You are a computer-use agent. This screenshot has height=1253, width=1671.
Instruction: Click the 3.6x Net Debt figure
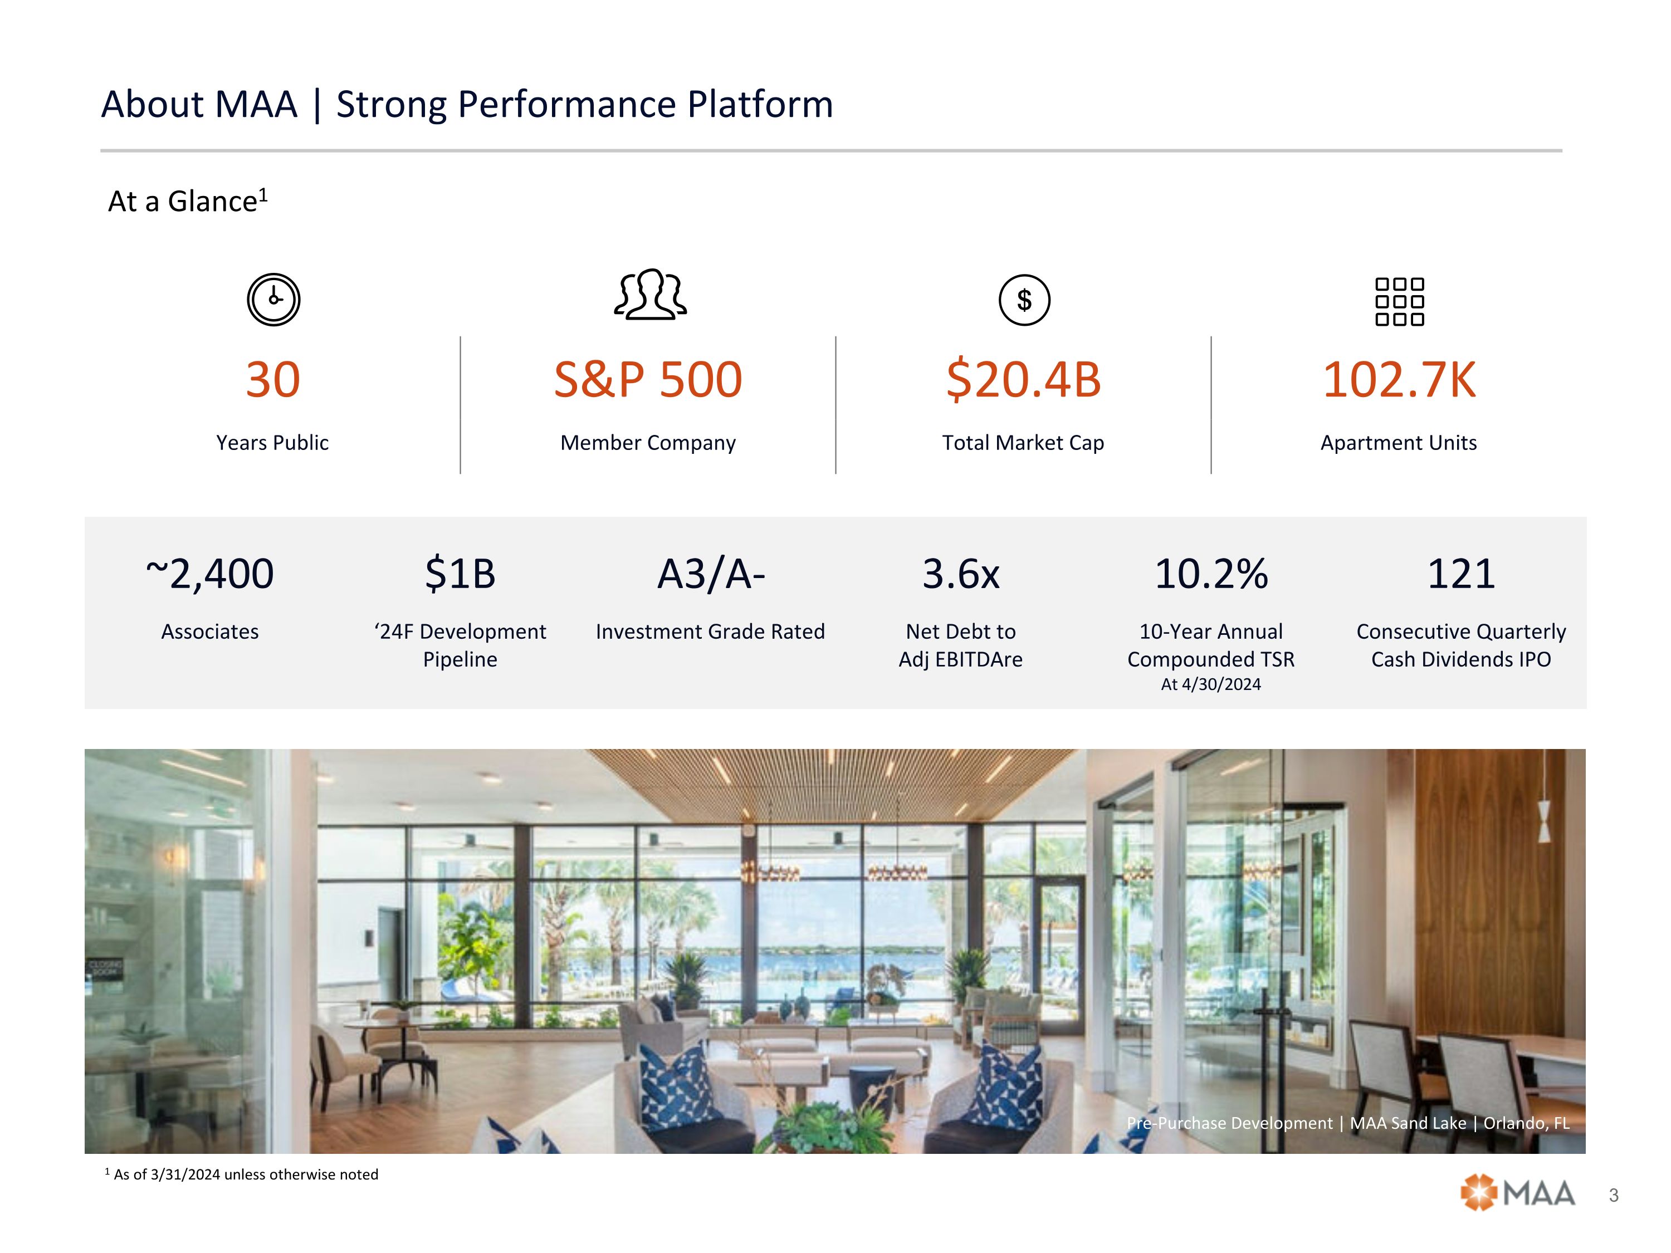[961, 574]
